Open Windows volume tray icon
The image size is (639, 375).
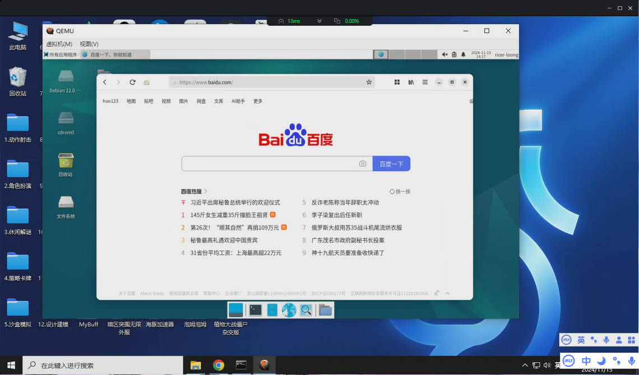tap(547, 365)
